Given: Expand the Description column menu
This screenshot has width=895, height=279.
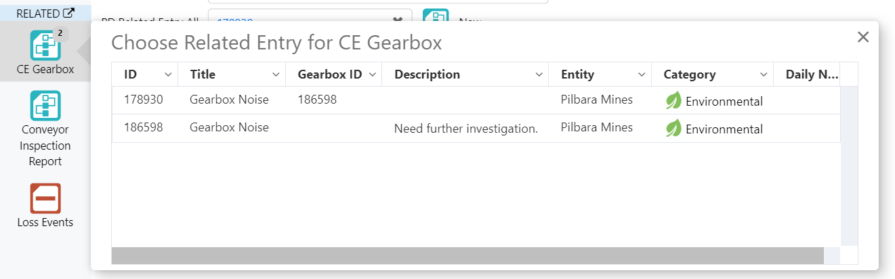Looking at the screenshot, I should click(x=539, y=74).
